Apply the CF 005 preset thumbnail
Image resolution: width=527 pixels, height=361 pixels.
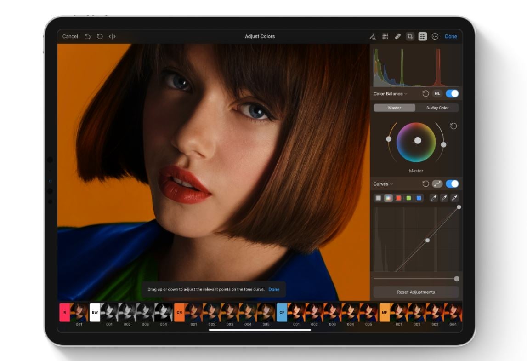pos(368,312)
